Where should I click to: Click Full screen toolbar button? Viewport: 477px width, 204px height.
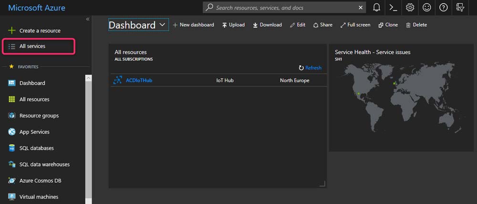coord(355,25)
